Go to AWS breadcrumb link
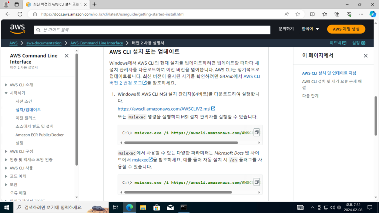The image size is (379, 213). tap(13, 43)
